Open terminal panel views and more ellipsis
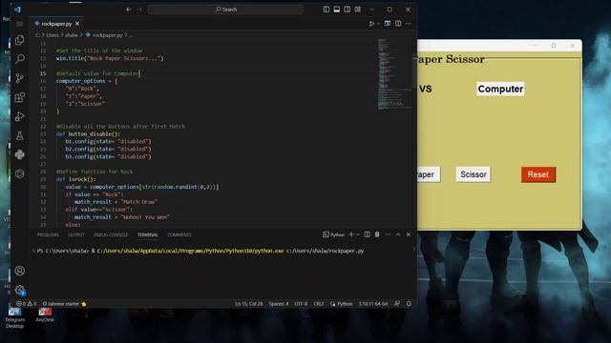The width and height of the screenshot is (611, 343). click(388, 234)
